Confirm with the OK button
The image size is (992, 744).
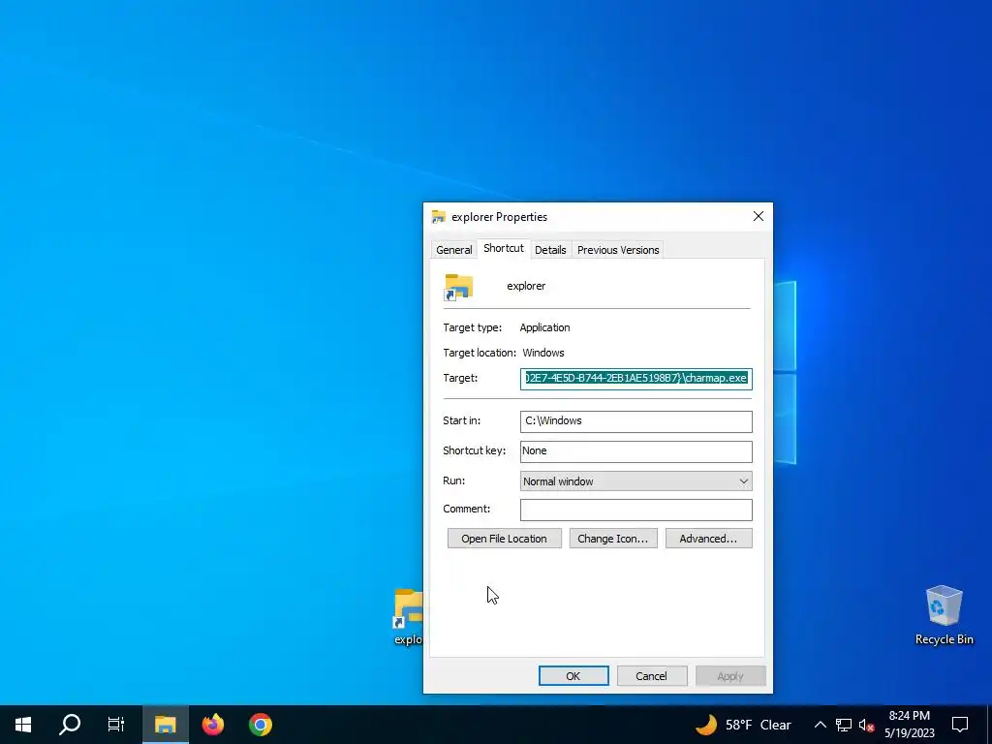coord(573,675)
